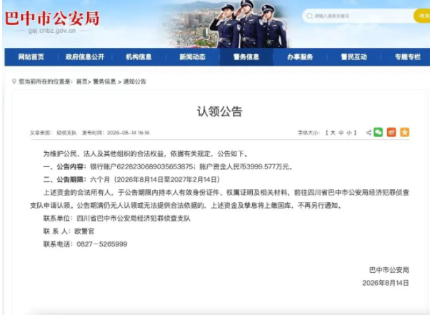Viewport: 430px width, 315px height.
Task: Go to 通知公告 breadcrumb link
Action: [134, 81]
